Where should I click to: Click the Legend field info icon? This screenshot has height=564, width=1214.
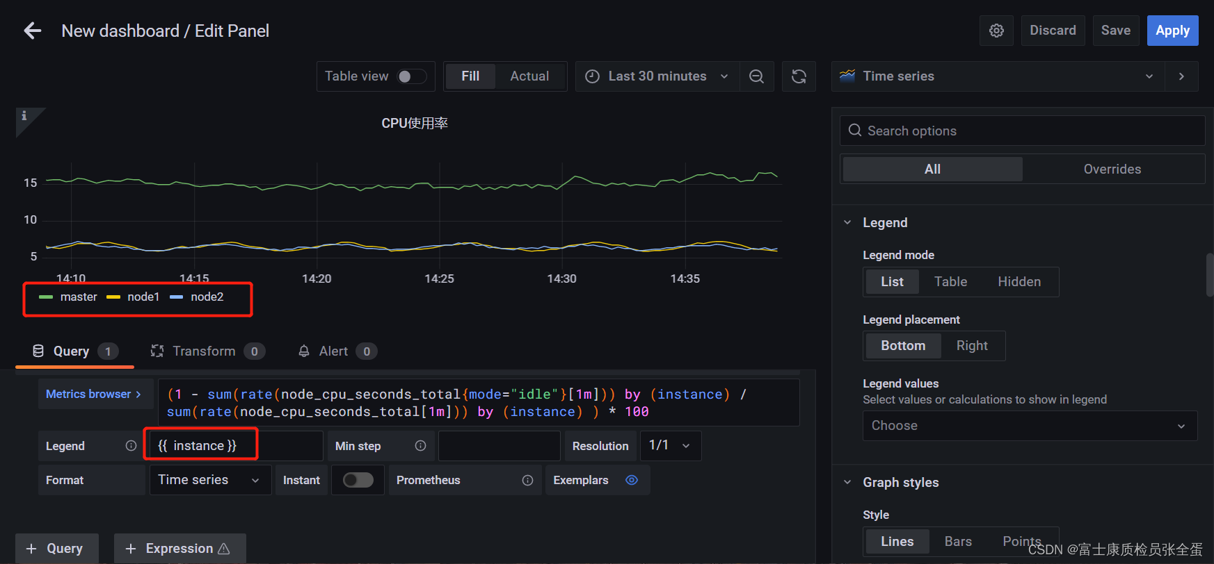131,446
